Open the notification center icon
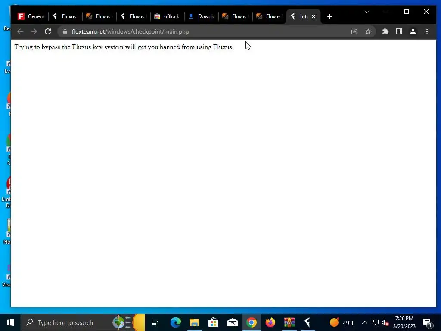441x331 pixels. click(428, 322)
